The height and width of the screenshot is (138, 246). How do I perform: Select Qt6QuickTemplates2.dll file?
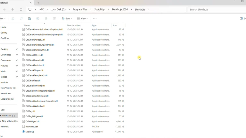point(37,75)
